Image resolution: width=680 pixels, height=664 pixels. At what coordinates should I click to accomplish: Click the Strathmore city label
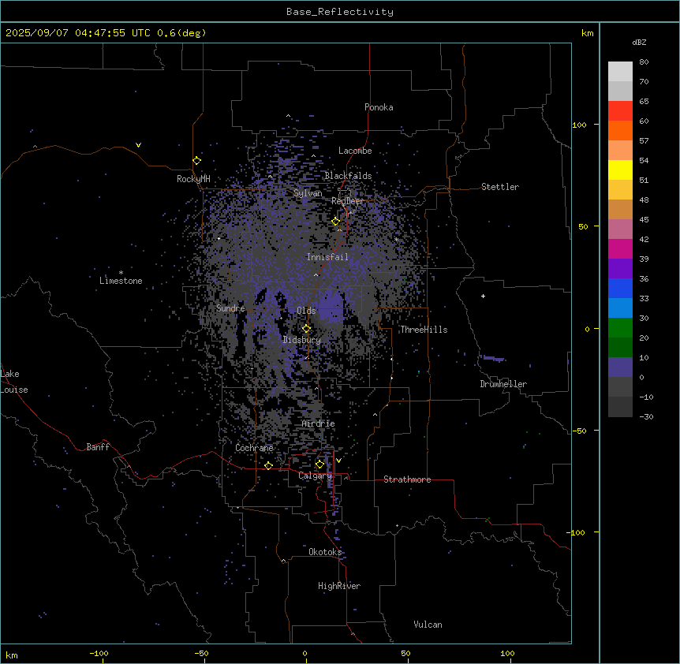click(x=407, y=479)
